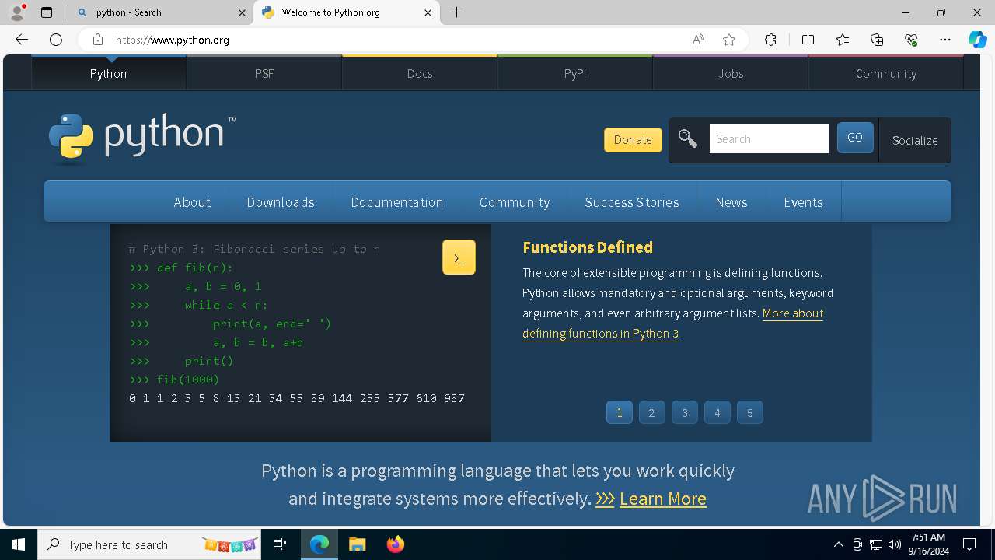Select the Docs top navigation tab

[420, 73]
